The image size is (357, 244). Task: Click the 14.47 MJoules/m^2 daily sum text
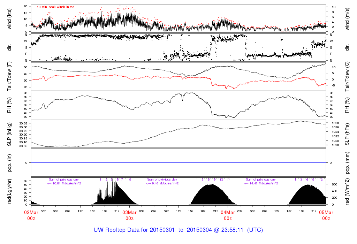click(x=261, y=183)
